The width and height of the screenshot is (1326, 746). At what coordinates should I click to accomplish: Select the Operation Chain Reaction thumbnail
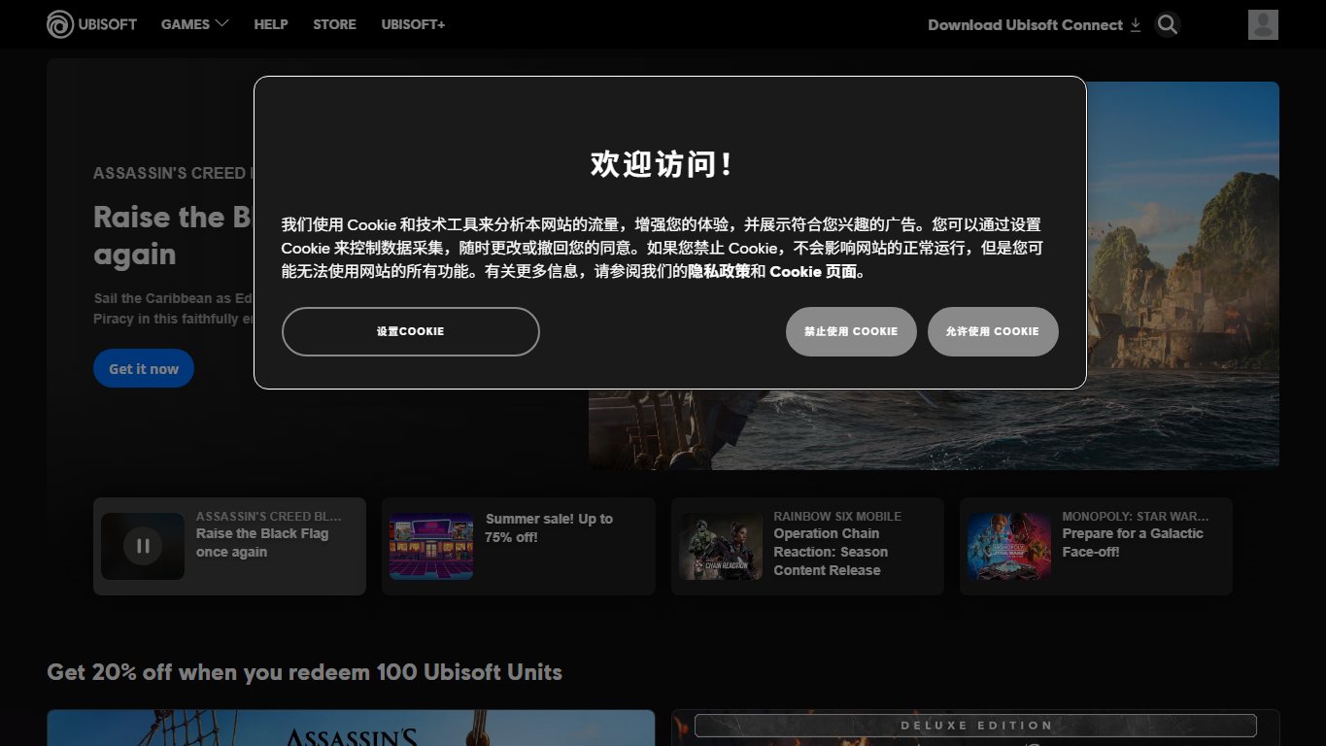[x=720, y=546]
